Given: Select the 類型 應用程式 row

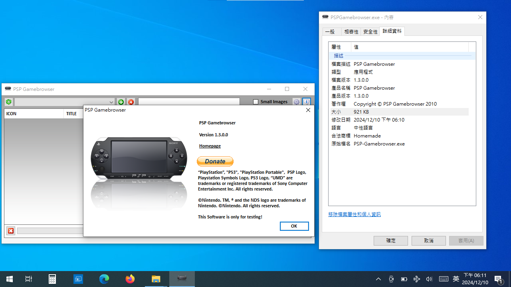Looking at the screenshot, I should pos(399,72).
